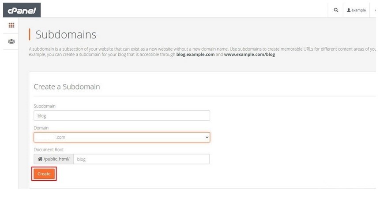Click the home icon in Document Root
Image resolution: width=391 pixels, height=201 pixels.
40,159
